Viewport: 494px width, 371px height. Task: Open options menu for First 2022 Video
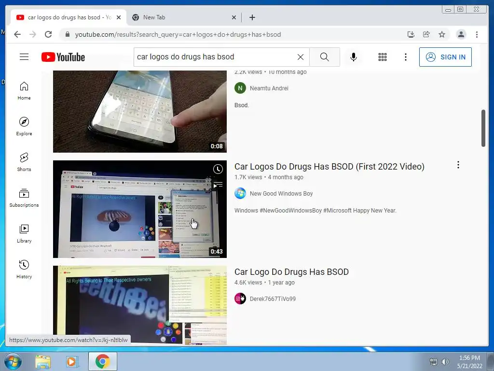click(x=458, y=165)
